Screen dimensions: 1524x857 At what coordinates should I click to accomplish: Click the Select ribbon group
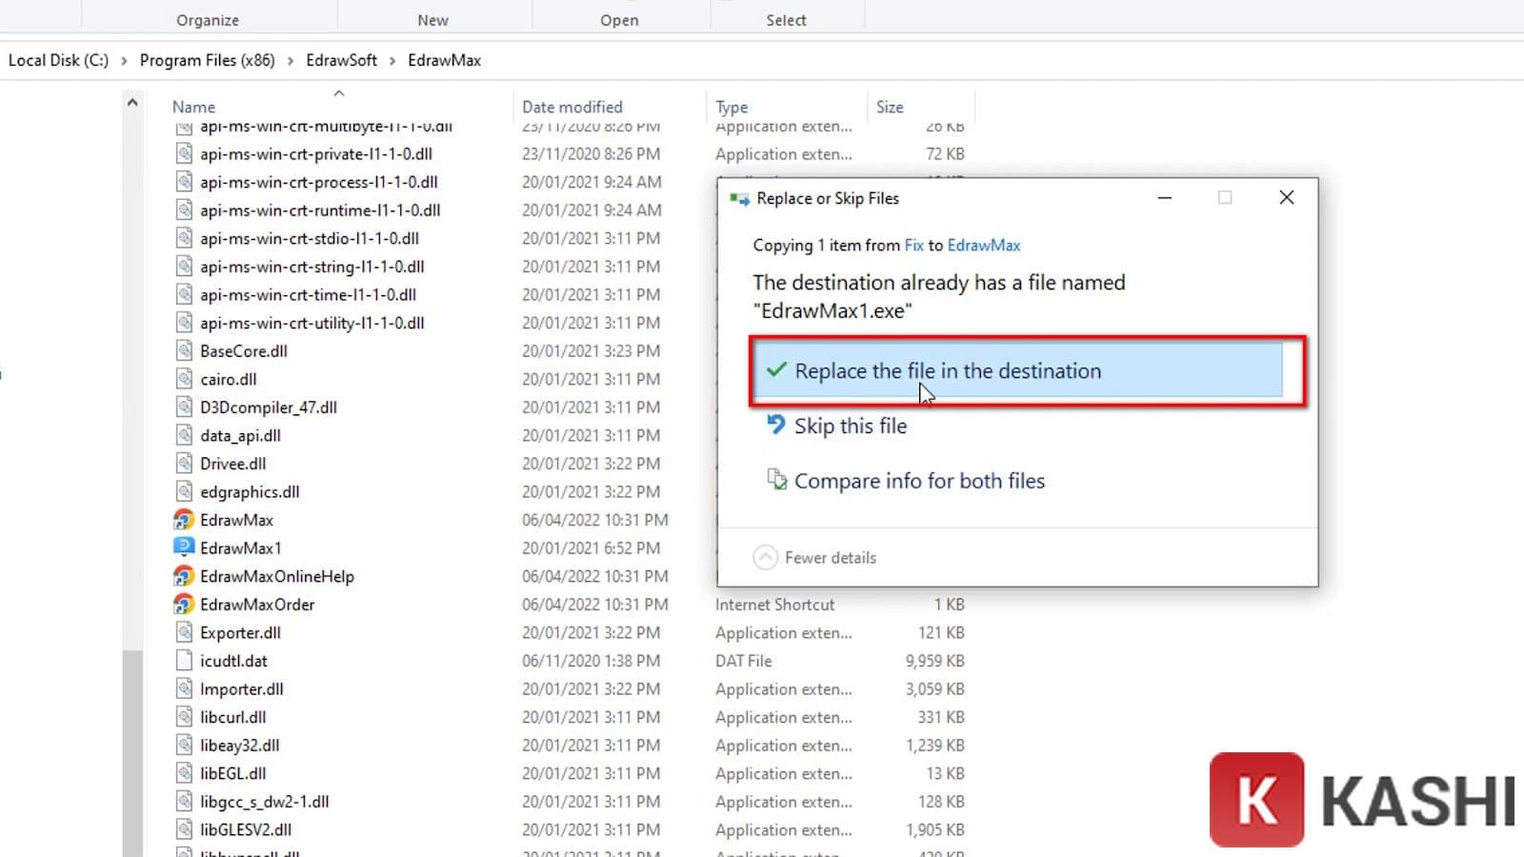[x=786, y=19]
